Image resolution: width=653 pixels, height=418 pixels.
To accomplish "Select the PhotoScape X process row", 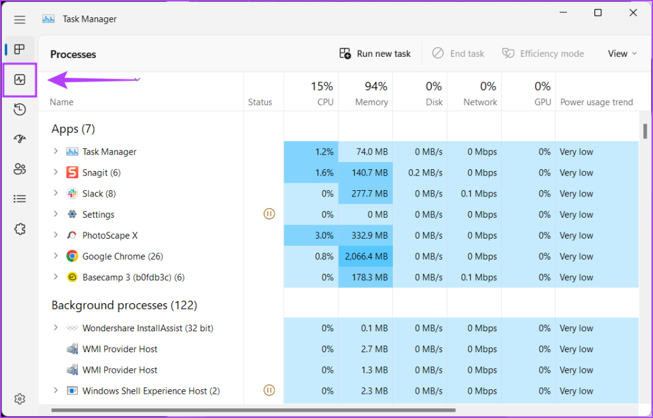I will (x=110, y=235).
